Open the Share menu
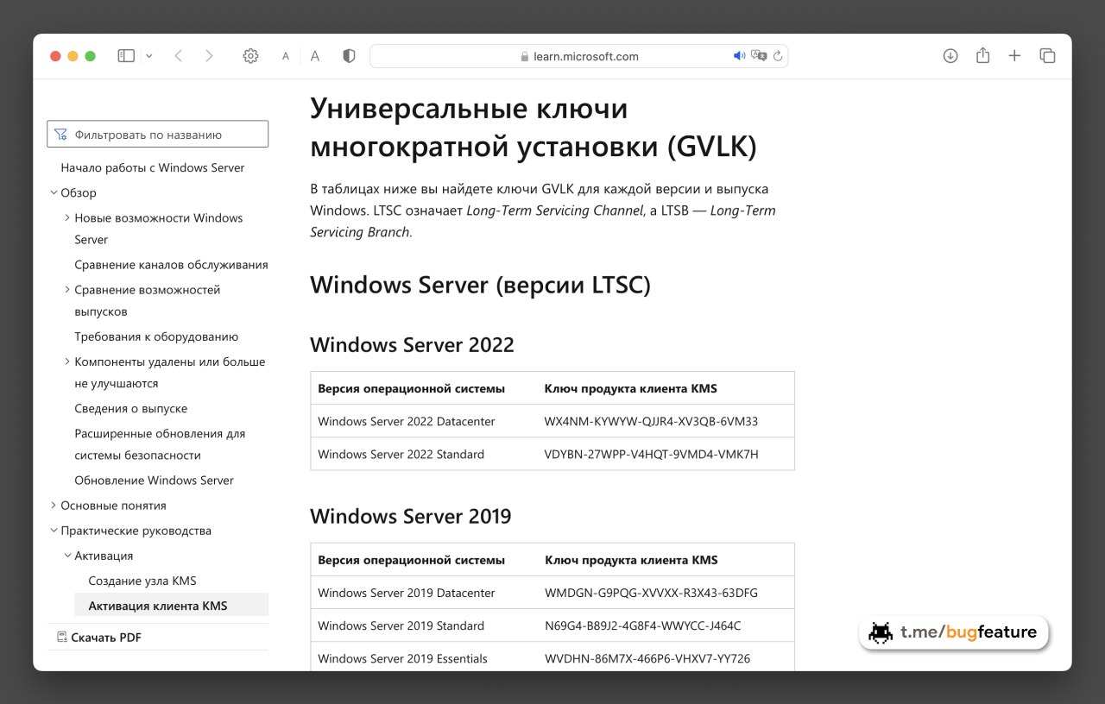This screenshot has width=1105, height=704. tap(982, 55)
